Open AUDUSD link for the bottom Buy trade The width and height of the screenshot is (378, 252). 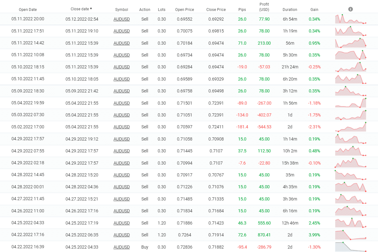[122, 247]
